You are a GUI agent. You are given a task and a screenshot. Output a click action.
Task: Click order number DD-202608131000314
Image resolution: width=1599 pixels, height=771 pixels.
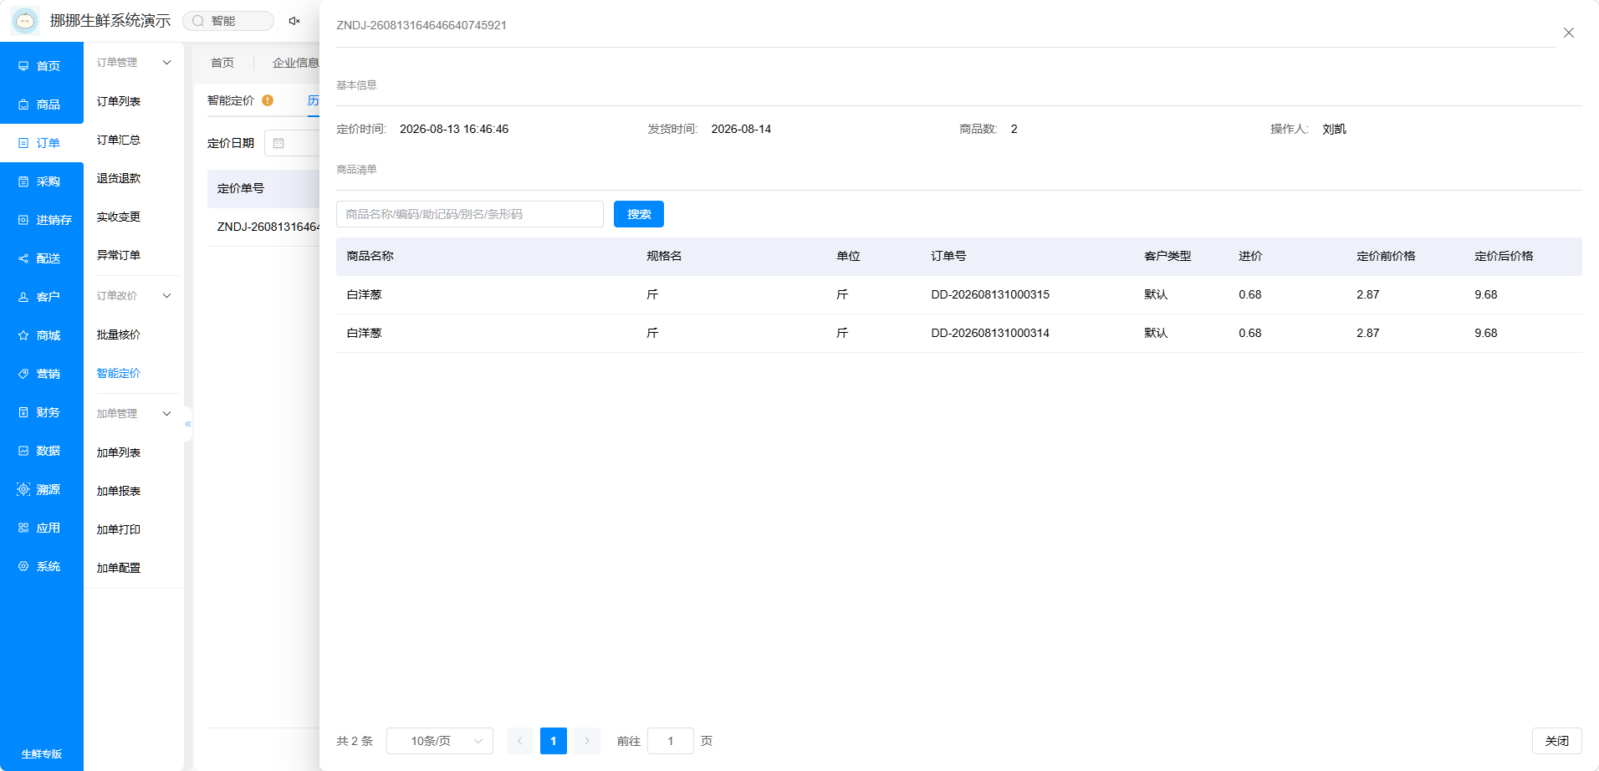(990, 333)
